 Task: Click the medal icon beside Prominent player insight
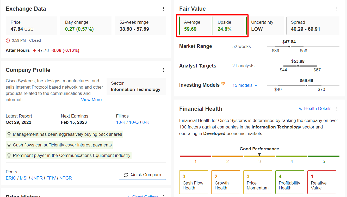pyautogui.click(x=9, y=156)
